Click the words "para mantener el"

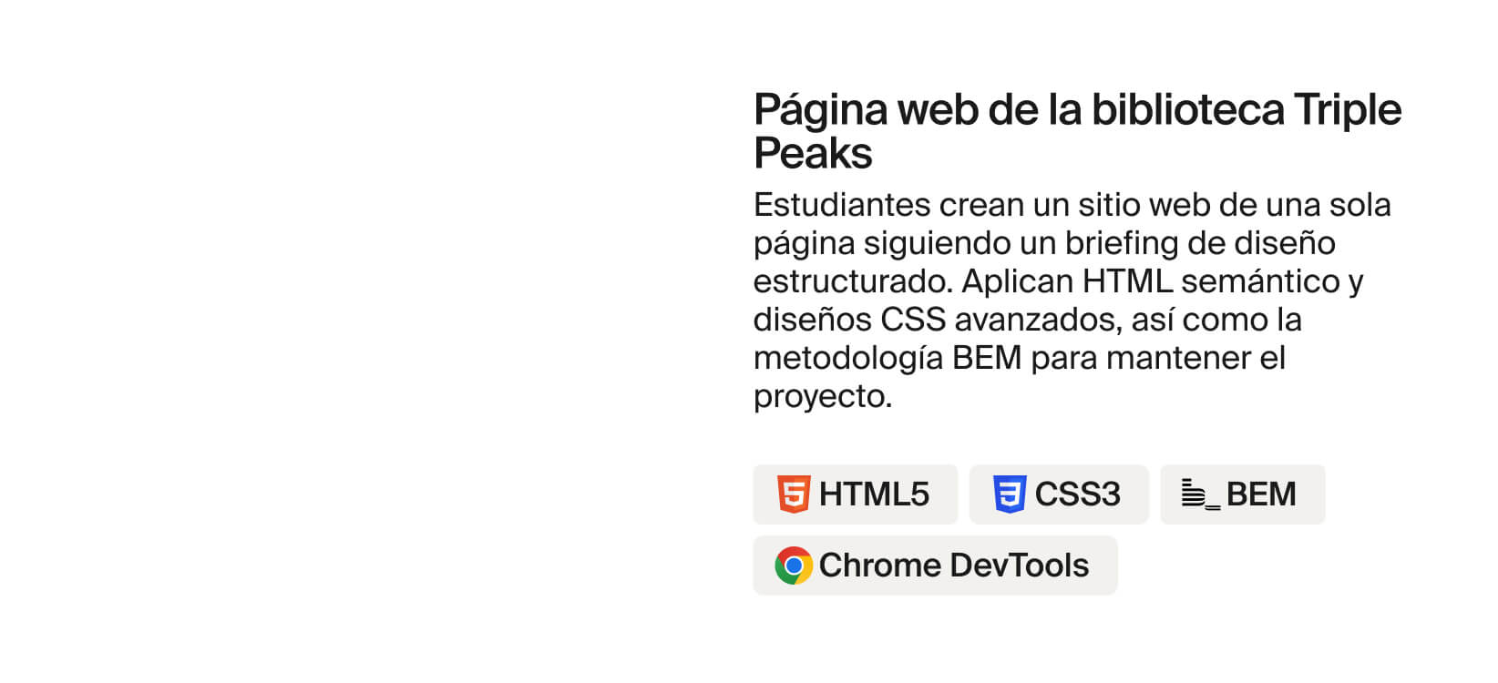[x=1158, y=359]
